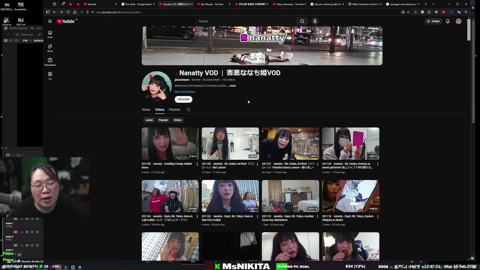
Task: Sort videos by Popular
Action: (x=163, y=120)
